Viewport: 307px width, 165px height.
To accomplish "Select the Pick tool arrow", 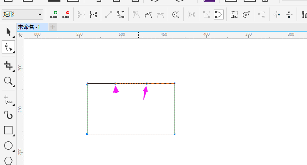I will pos(8,32).
